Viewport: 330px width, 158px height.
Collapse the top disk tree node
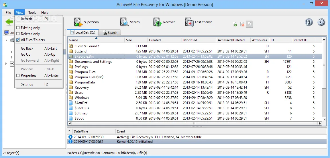pos(6,40)
